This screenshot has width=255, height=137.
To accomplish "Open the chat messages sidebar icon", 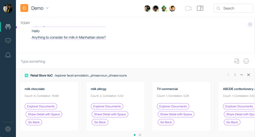I will (x=8, y=41).
